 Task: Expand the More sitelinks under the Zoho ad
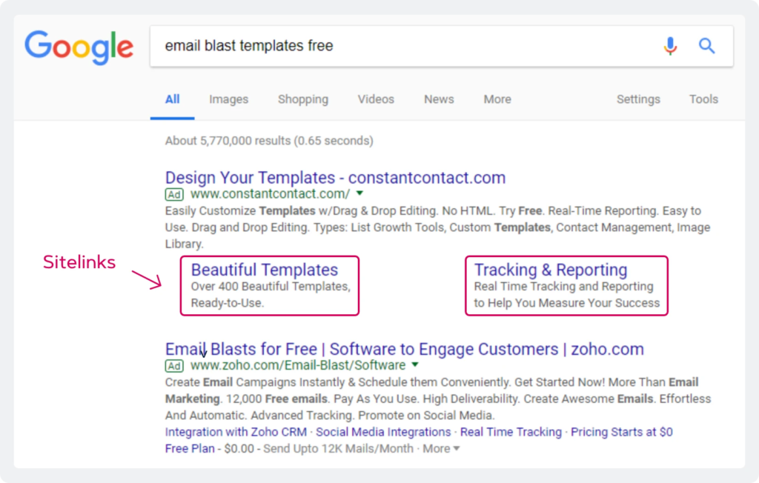pos(437,448)
